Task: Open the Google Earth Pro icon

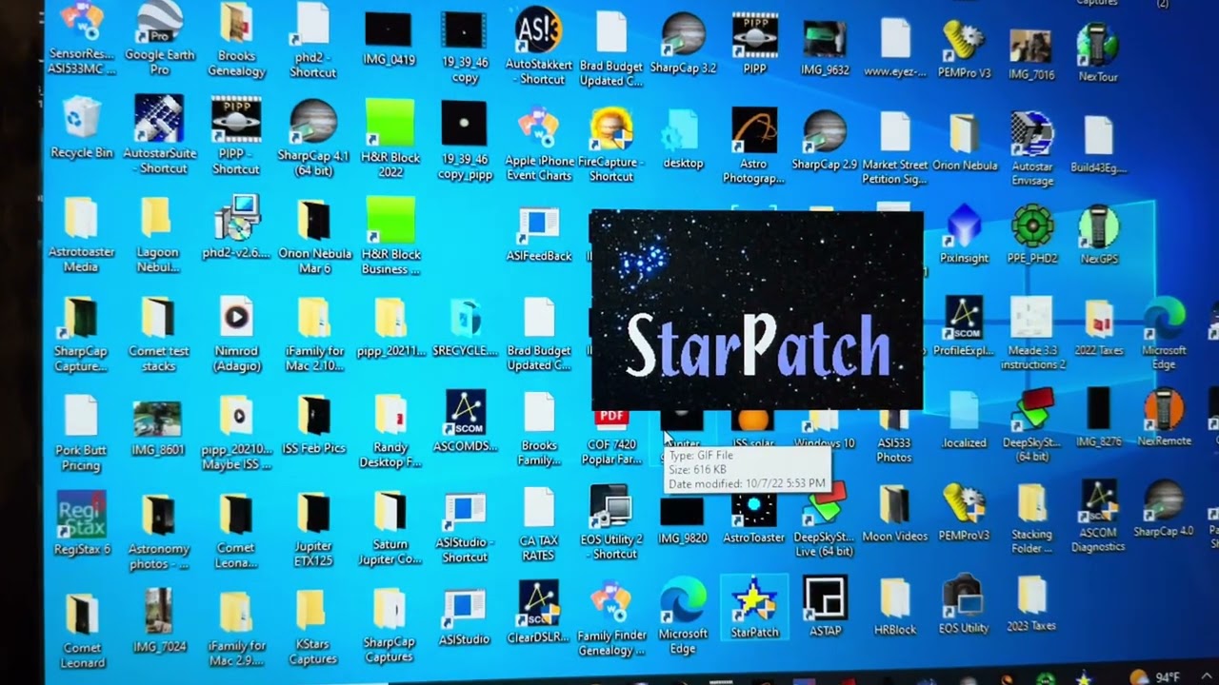Action: 160,38
